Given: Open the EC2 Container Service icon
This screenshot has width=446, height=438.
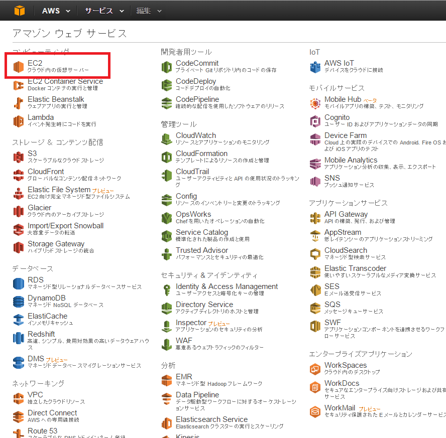Looking at the screenshot, I should (x=19, y=85).
